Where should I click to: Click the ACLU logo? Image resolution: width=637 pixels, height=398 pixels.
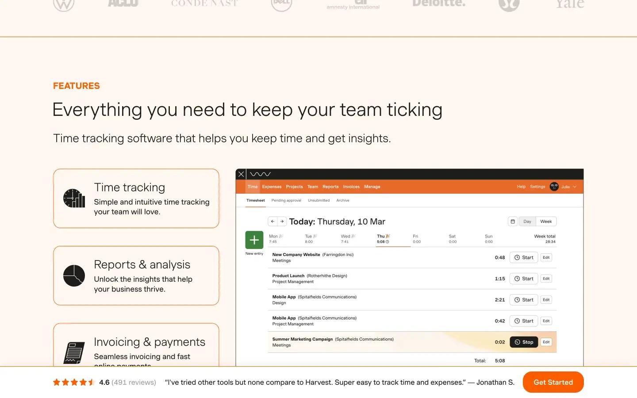(123, 4)
